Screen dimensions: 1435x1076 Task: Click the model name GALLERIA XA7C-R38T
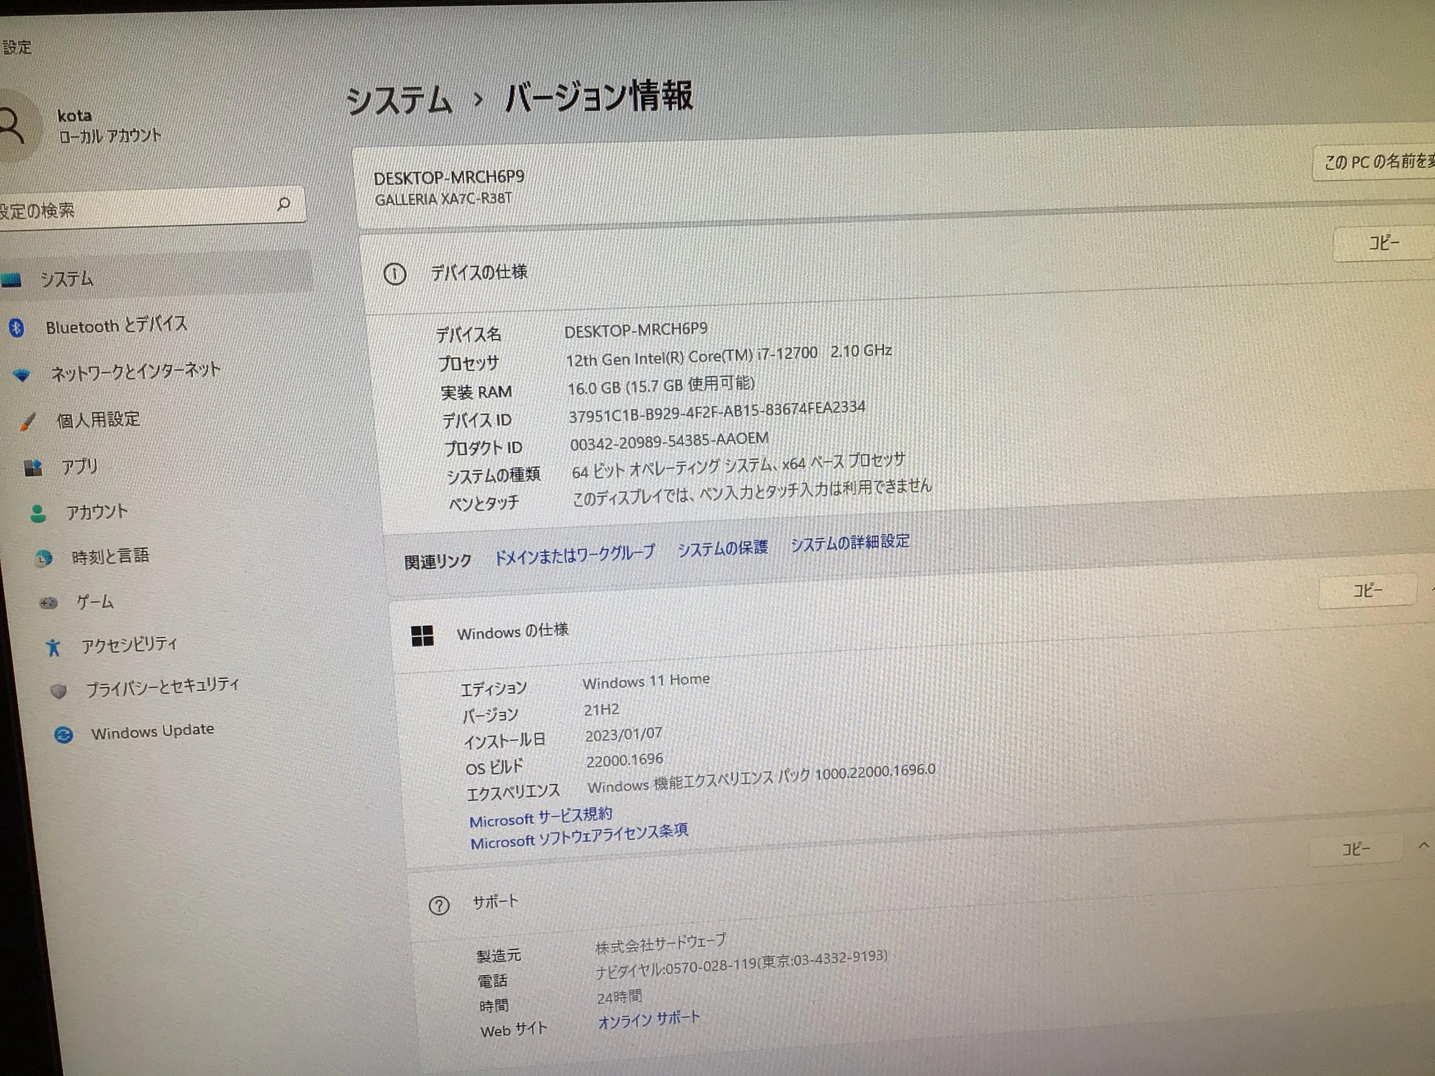[x=443, y=199]
